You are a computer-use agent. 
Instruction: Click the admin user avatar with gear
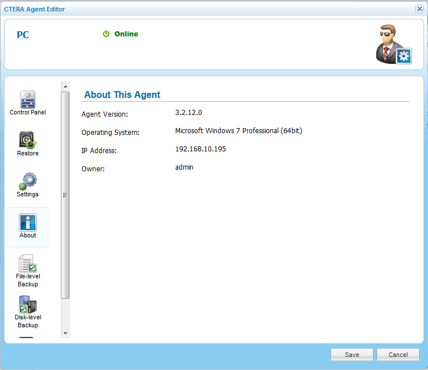pos(394,44)
